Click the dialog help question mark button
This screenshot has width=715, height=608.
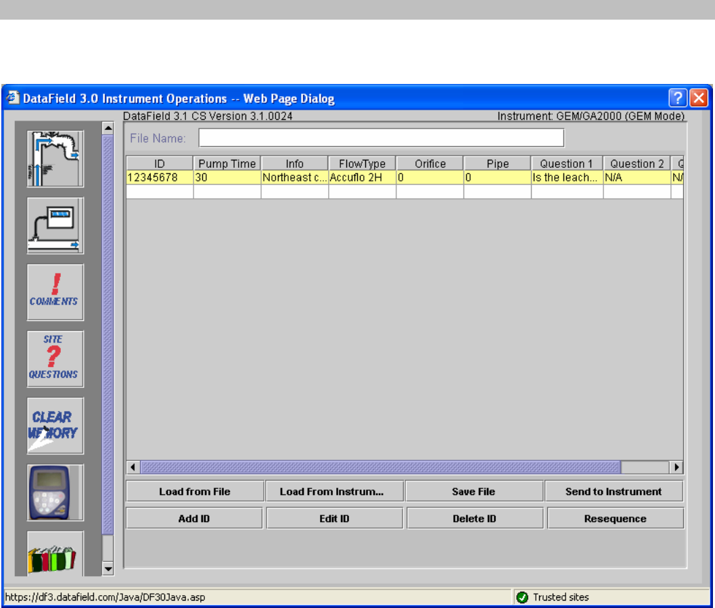[678, 97]
